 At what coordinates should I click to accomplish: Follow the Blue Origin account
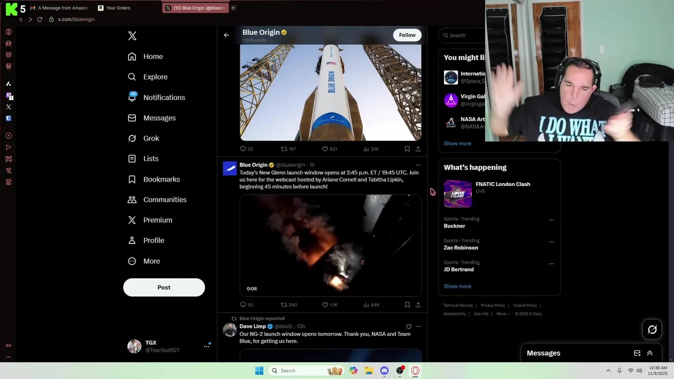(407, 35)
